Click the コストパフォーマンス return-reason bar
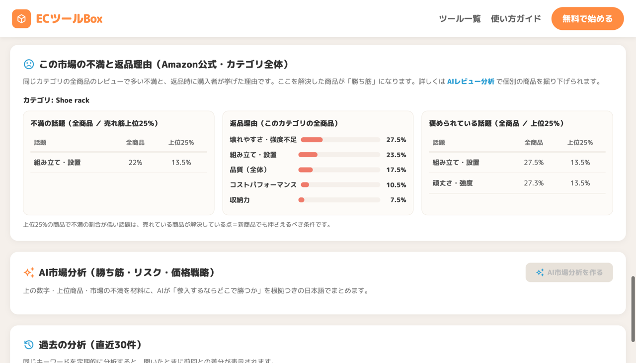 [x=340, y=185]
